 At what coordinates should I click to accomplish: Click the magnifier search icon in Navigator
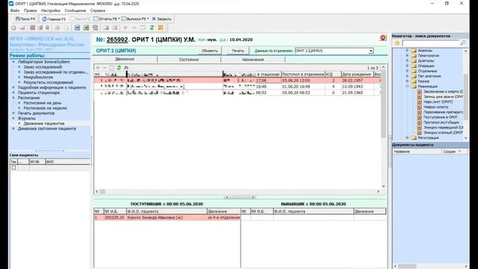[463, 43]
